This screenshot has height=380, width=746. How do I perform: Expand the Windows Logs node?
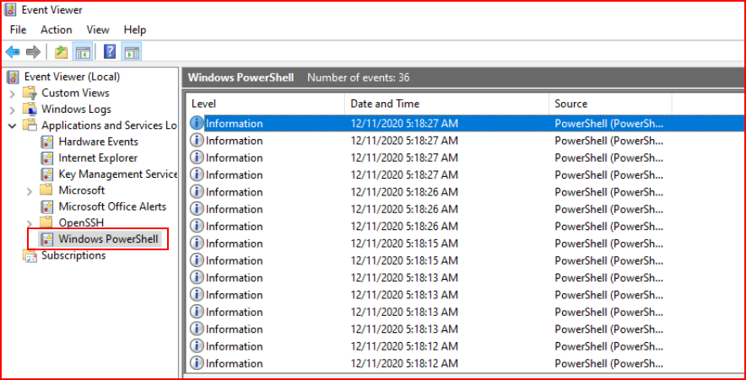[13, 110]
